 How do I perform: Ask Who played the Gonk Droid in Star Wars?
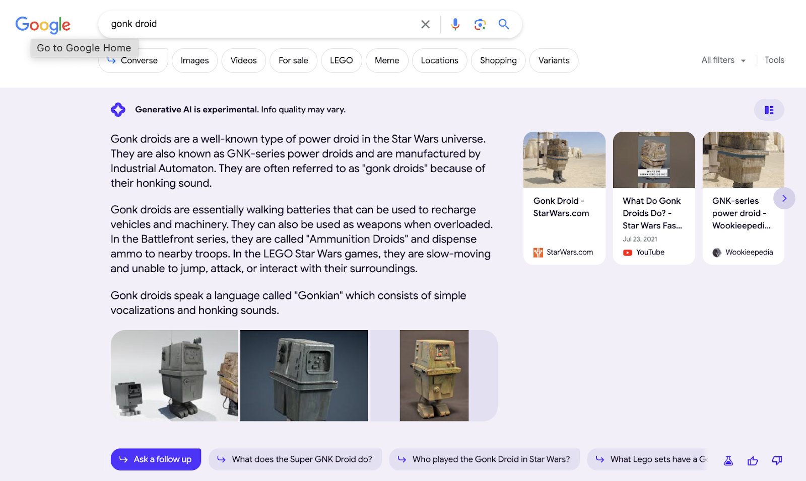coord(484,459)
